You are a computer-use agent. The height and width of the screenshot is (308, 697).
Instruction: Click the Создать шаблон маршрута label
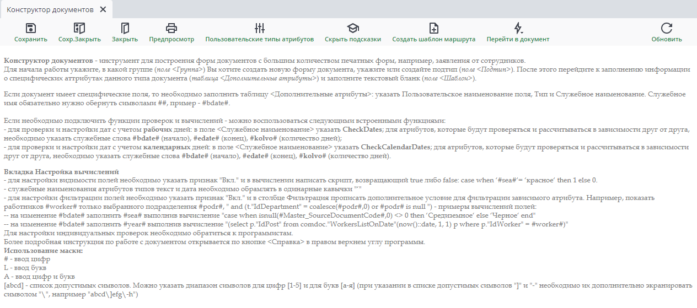click(434, 39)
